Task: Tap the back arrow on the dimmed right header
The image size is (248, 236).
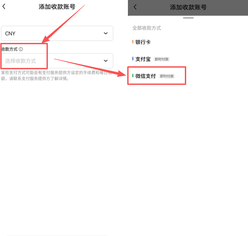Action: tap(135, 7)
